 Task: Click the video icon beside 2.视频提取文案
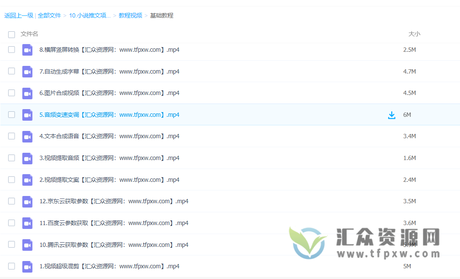pos(27,180)
